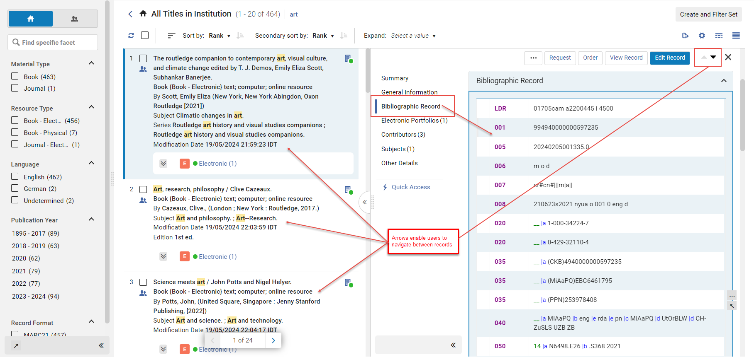Viewport: 754px width, 357px height.
Task: Open the results settings gear
Action: click(702, 36)
